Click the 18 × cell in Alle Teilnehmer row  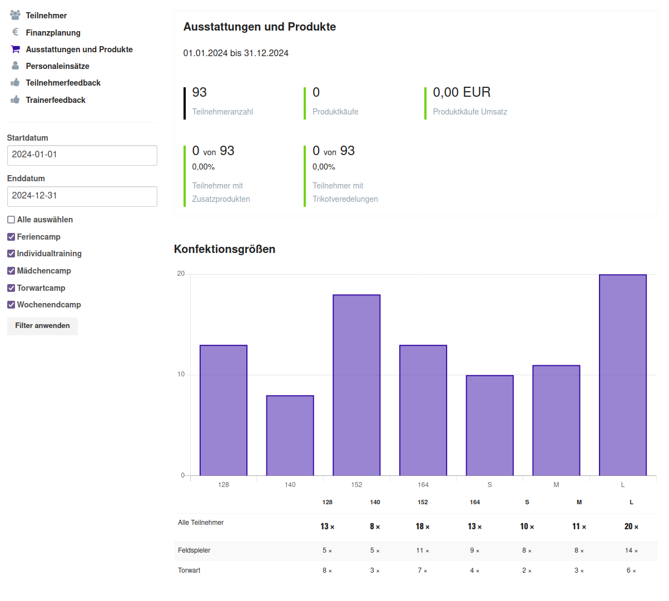[x=423, y=527]
